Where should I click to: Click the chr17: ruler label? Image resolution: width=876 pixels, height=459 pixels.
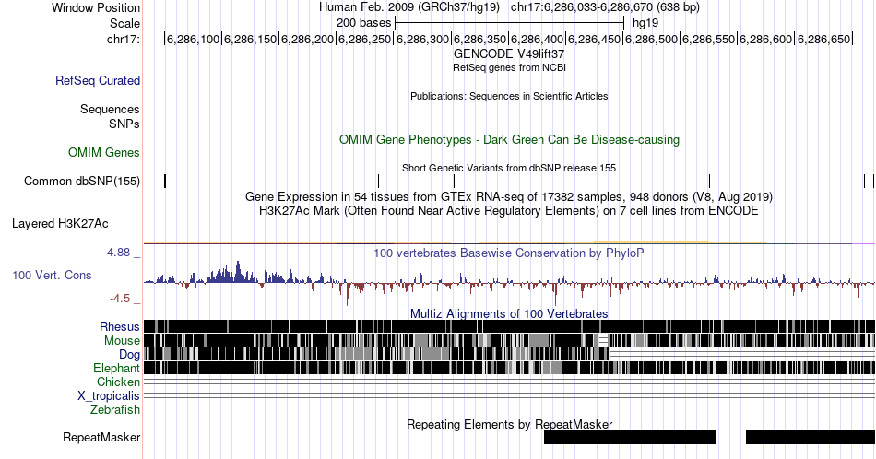tap(123, 39)
